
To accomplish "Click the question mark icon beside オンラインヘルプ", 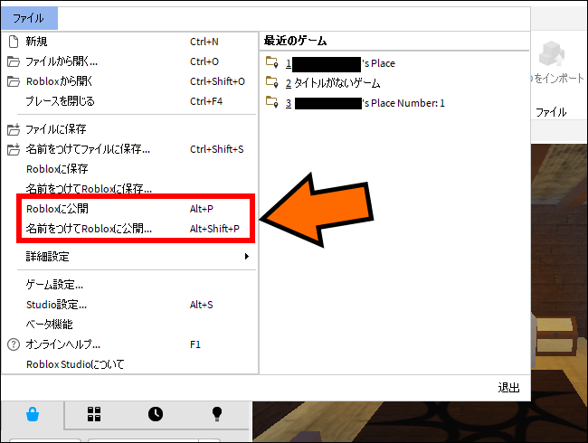I will [14, 344].
